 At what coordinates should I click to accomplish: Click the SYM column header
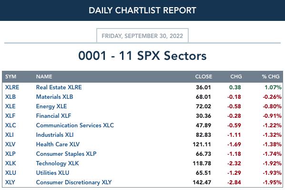point(10,76)
